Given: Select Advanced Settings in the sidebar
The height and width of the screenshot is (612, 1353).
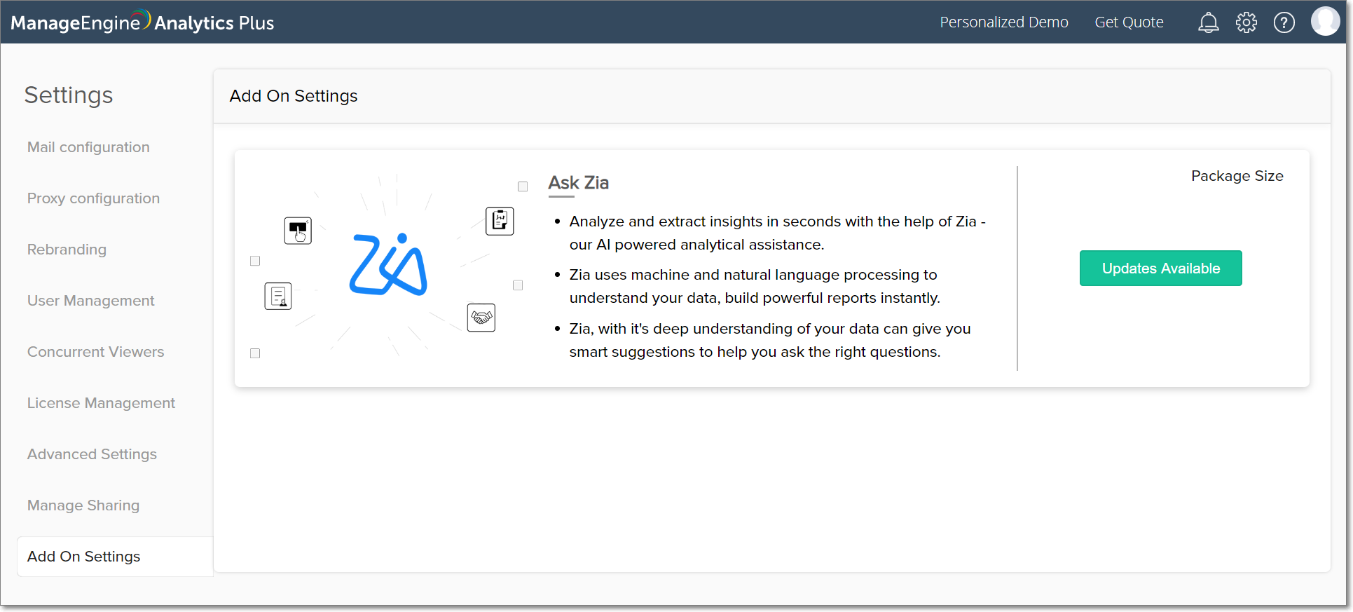Looking at the screenshot, I should [92, 454].
